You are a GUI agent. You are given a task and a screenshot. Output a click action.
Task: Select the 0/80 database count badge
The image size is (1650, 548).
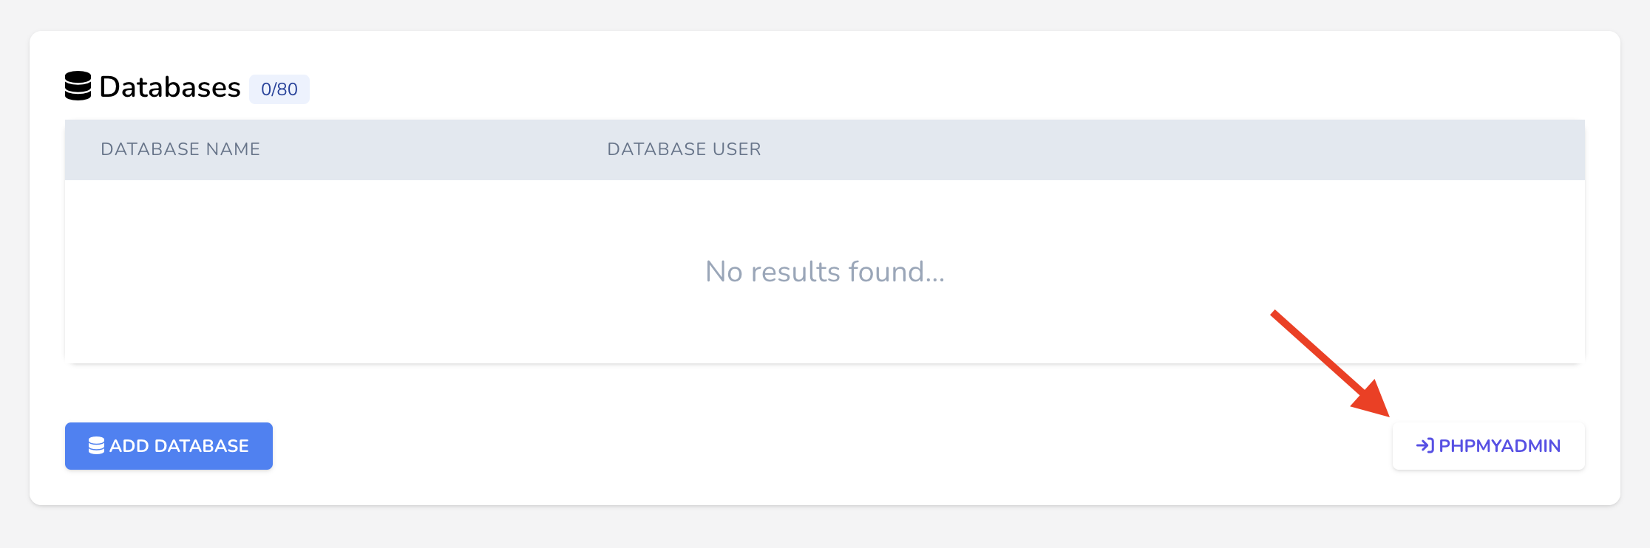coord(279,89)
